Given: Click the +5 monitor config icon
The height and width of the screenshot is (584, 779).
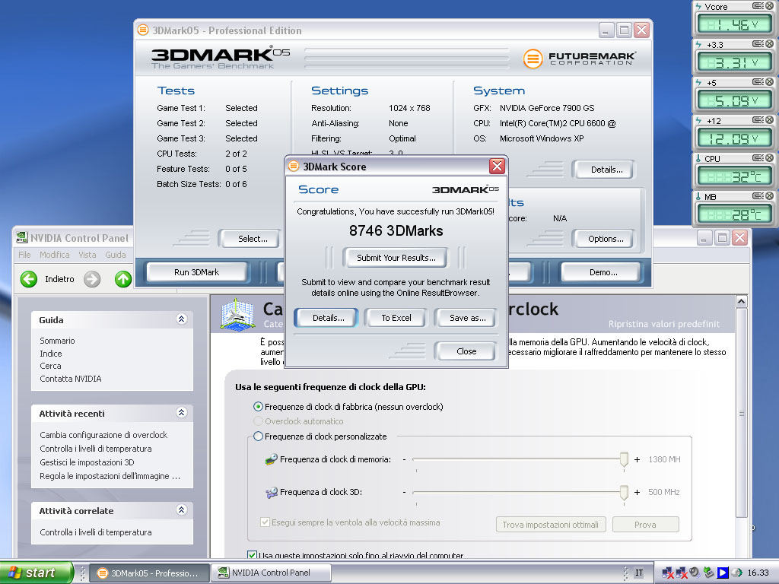Looking at the screenshot, I should tap(758, 82).
